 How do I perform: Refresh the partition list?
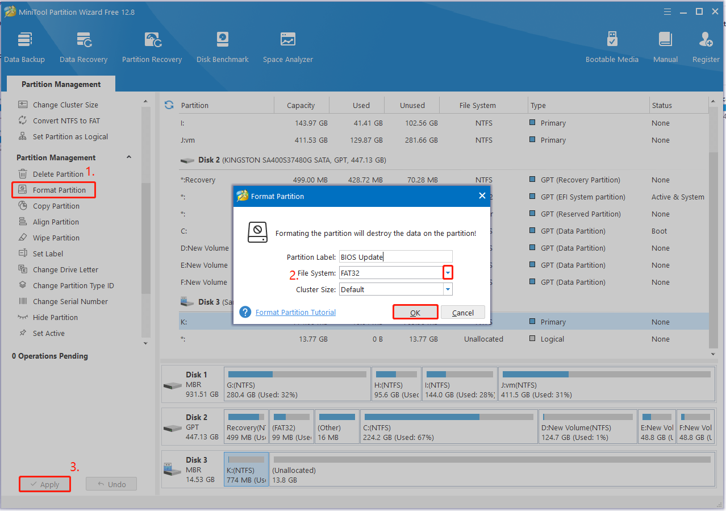pos(169,105)
